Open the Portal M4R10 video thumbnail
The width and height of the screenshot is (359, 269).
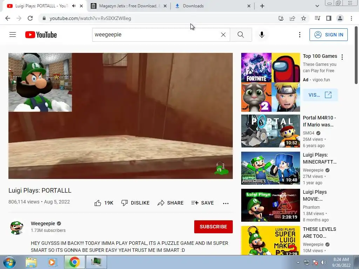point(271,131)
